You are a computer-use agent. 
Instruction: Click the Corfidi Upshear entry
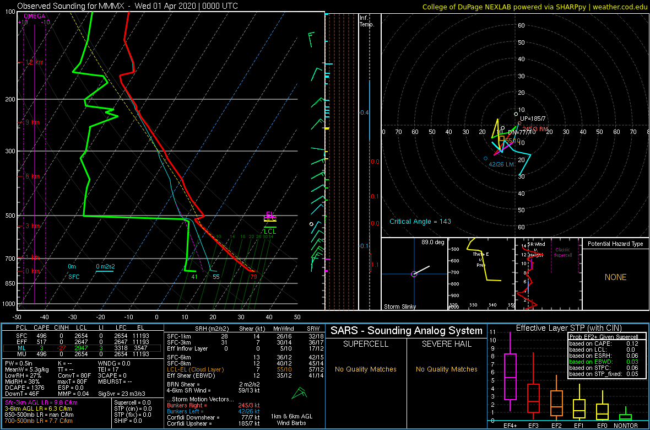[214, 423]
